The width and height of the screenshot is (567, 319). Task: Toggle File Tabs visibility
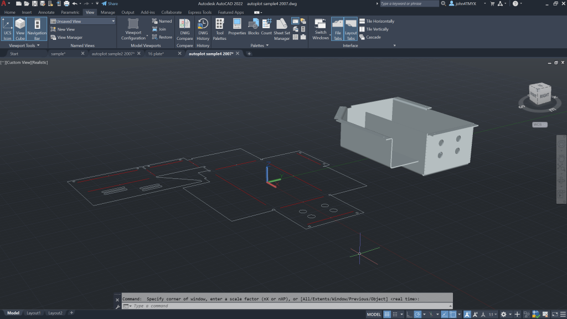tap(338, 29)
